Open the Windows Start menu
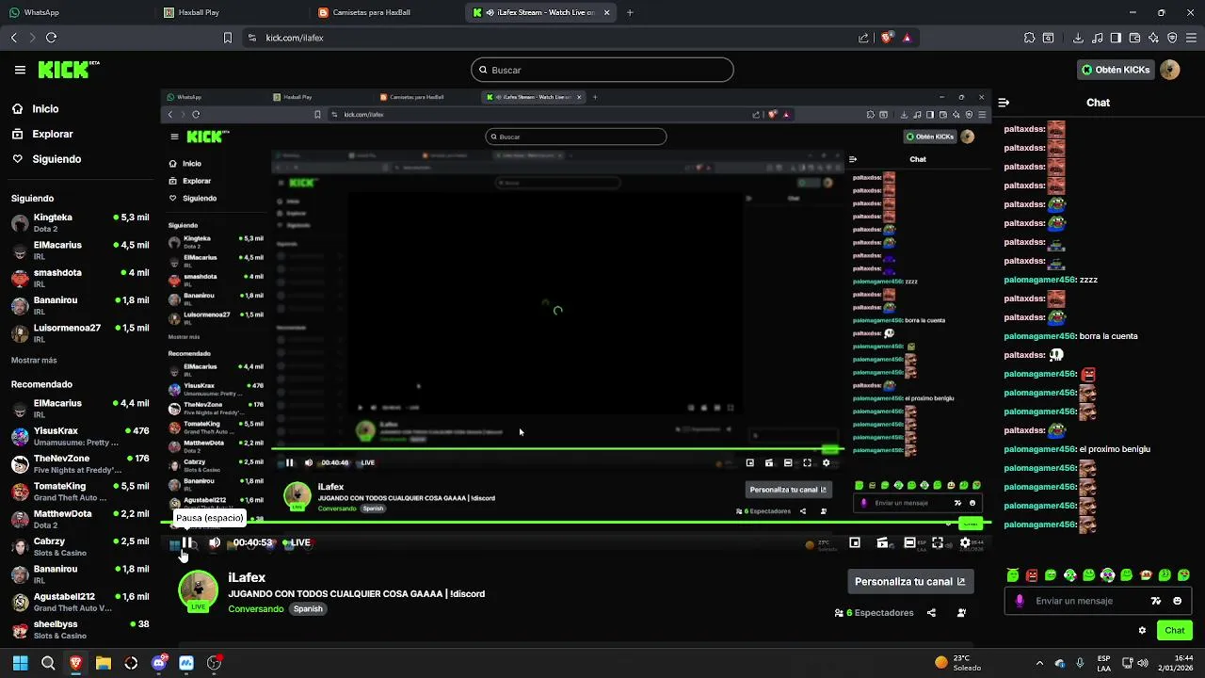Screen dimensions: 1205x678 [x=20, y=663]
